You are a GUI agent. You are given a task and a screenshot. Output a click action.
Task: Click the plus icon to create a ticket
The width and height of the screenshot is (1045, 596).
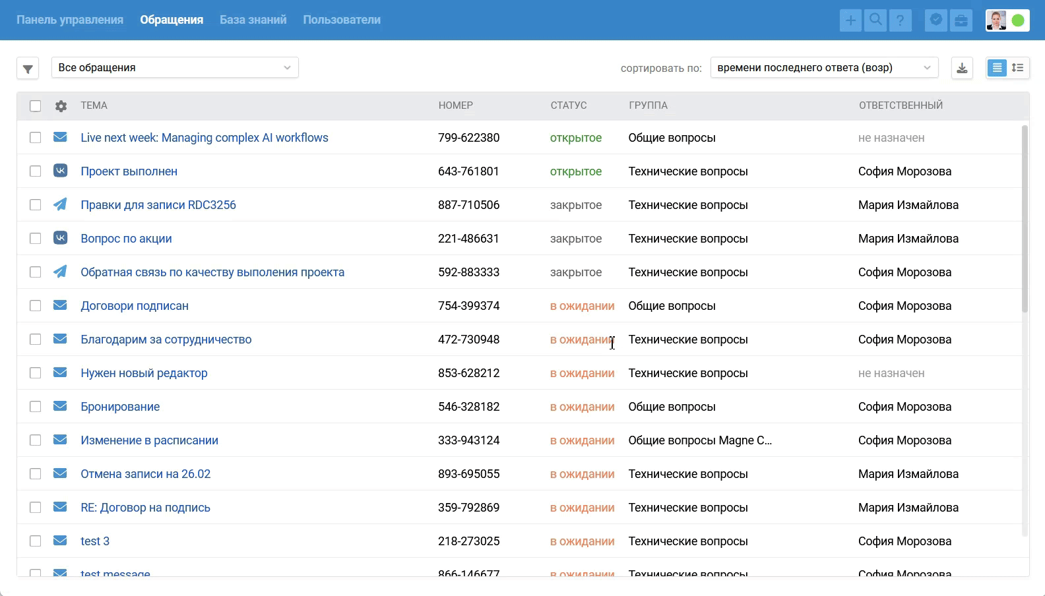point(850,20)
